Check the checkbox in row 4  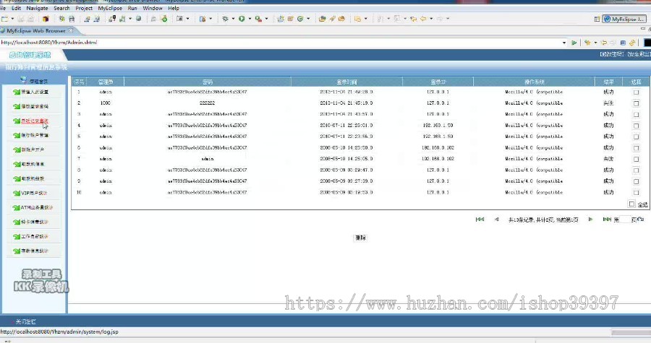[x=636, y=126]
